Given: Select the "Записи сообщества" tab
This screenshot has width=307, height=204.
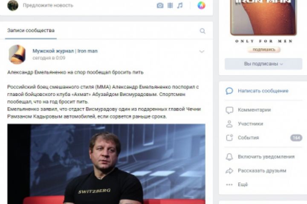Looking at the screenshot, I should point(31,31).
